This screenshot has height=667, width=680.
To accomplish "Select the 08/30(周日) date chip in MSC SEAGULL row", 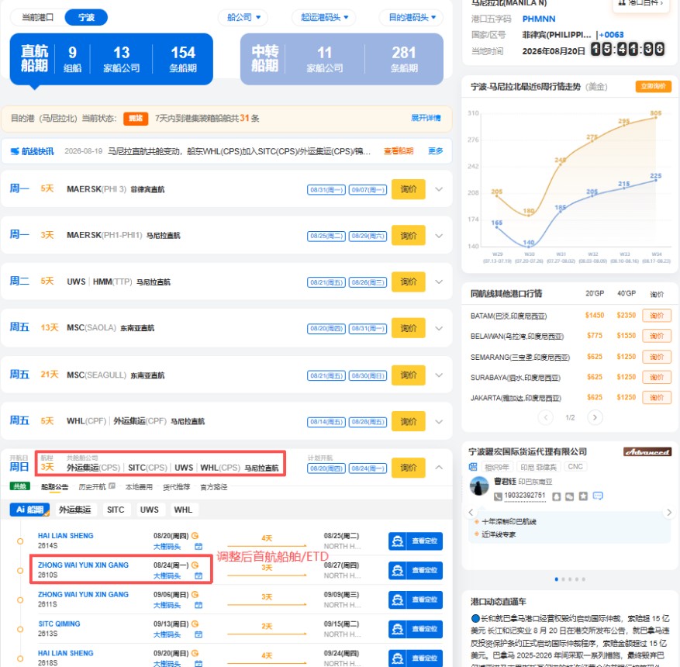I will point(368,376).
